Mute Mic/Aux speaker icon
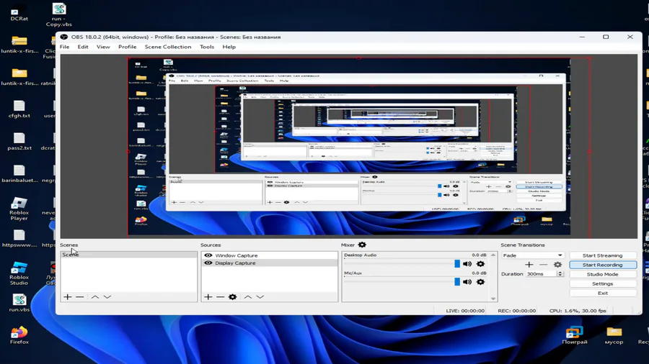649x364 pixels. point(467,282)
